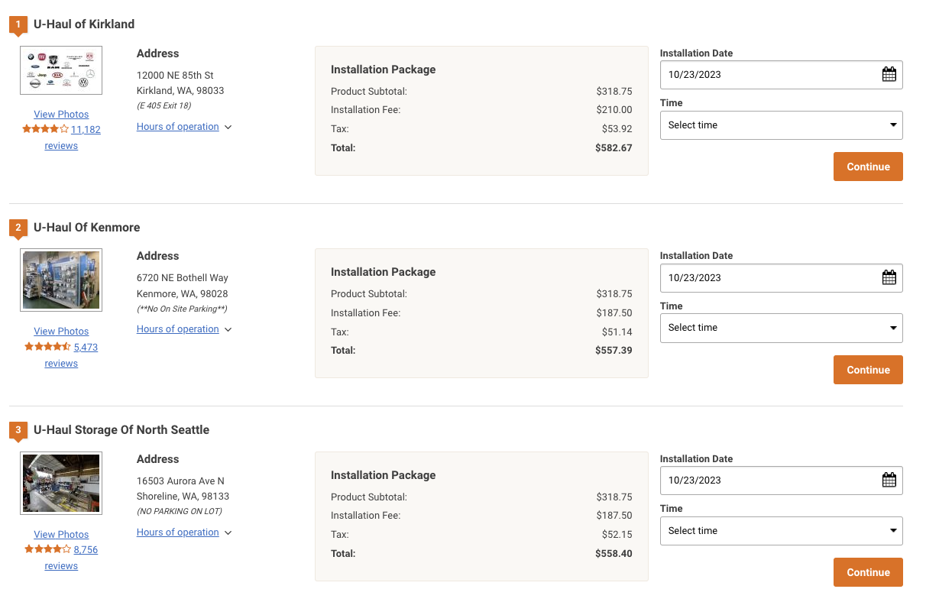This screenshot has width=939, height=602.
Task: Click the orange number 2 location marker
Action: point(18,228)
